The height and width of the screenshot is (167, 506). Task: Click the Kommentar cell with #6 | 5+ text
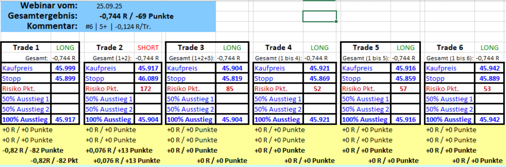(118, 26)
